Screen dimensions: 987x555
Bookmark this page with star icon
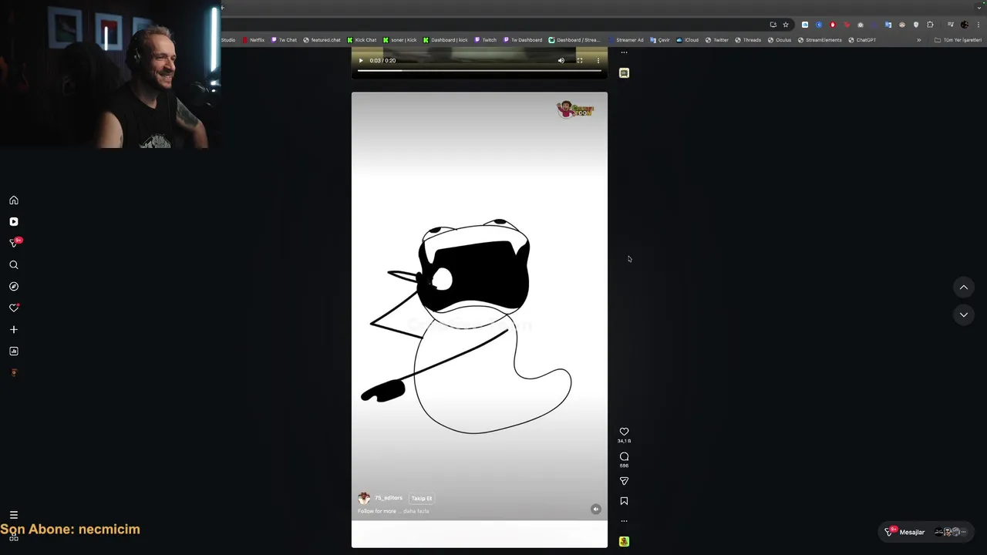coord(786,25)
